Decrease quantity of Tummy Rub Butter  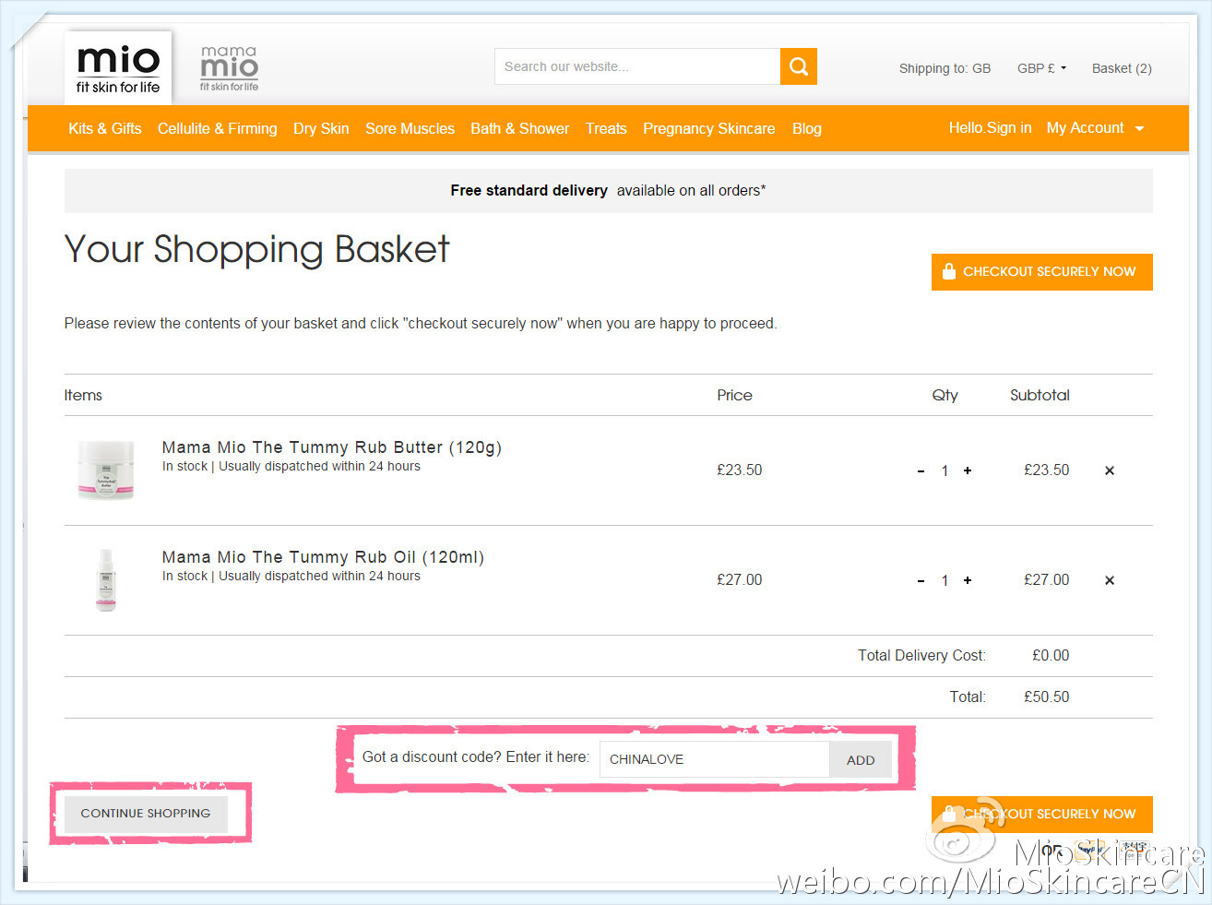(921, 471)
